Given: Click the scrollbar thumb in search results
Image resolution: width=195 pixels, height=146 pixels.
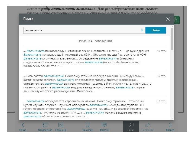Looking at the screenshot, I should pos(172,39).
